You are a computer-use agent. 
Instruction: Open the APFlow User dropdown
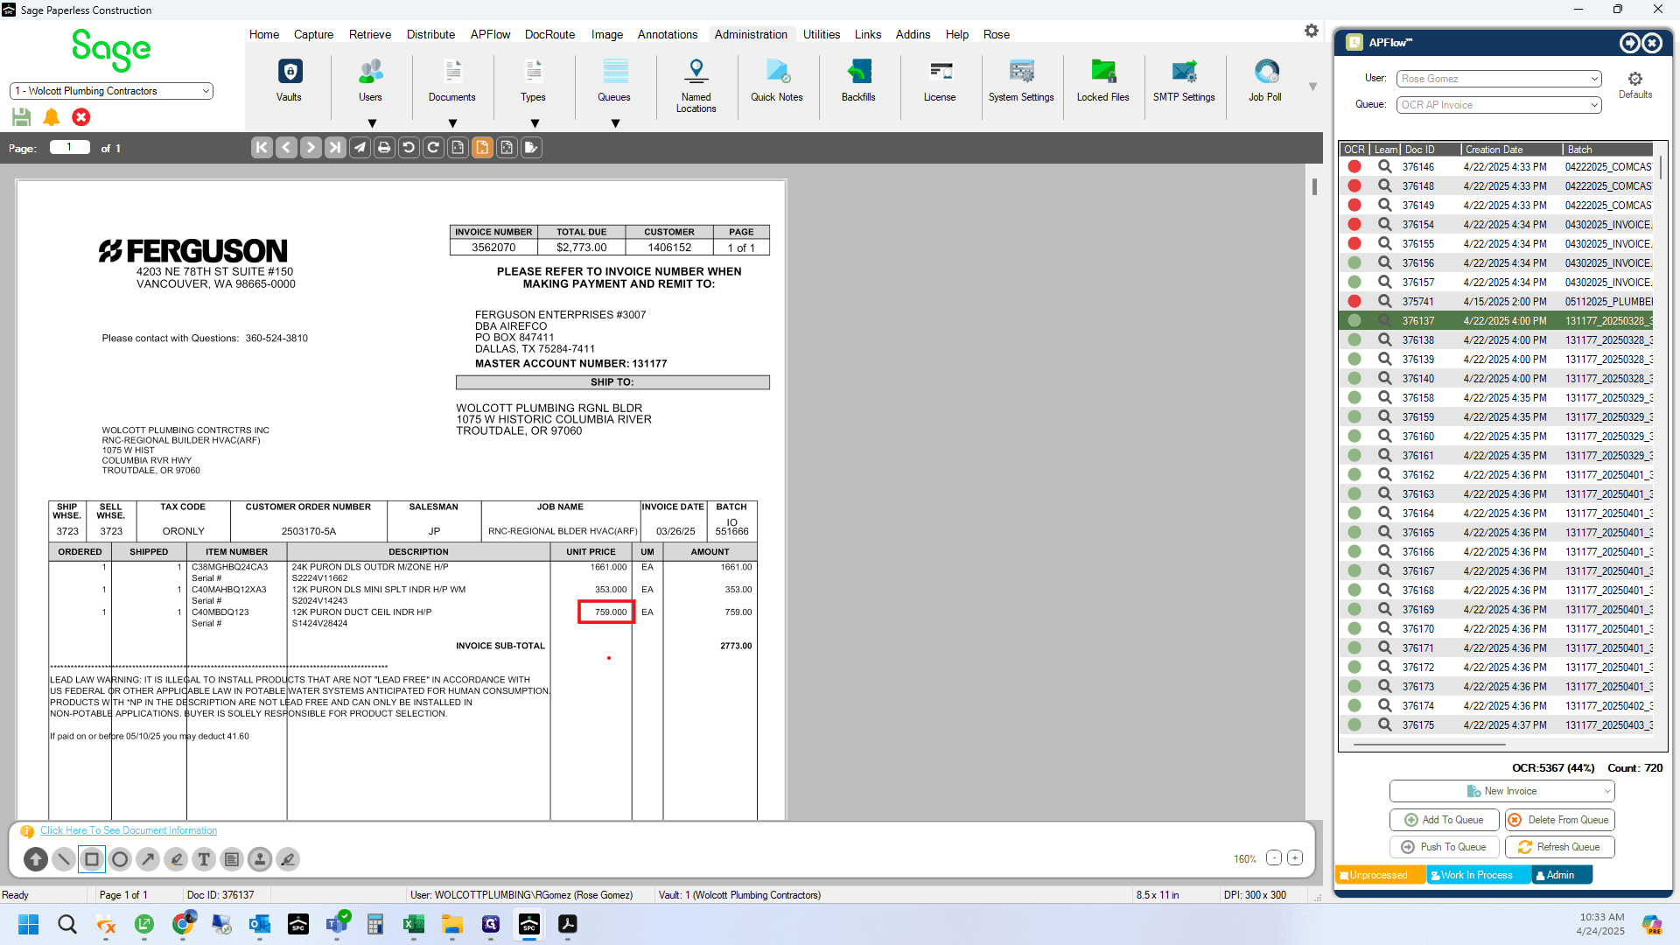[1499, 79]
